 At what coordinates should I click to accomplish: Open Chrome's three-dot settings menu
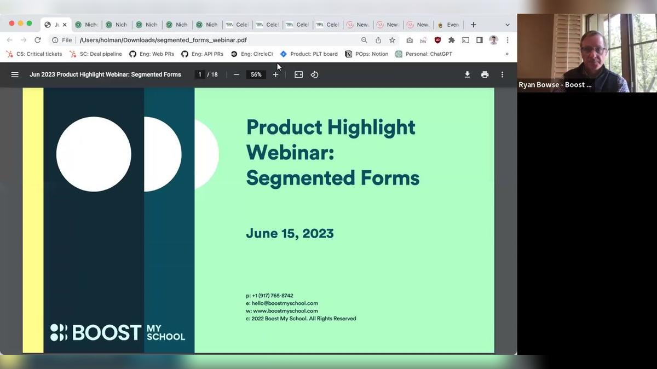click(507, 40)
